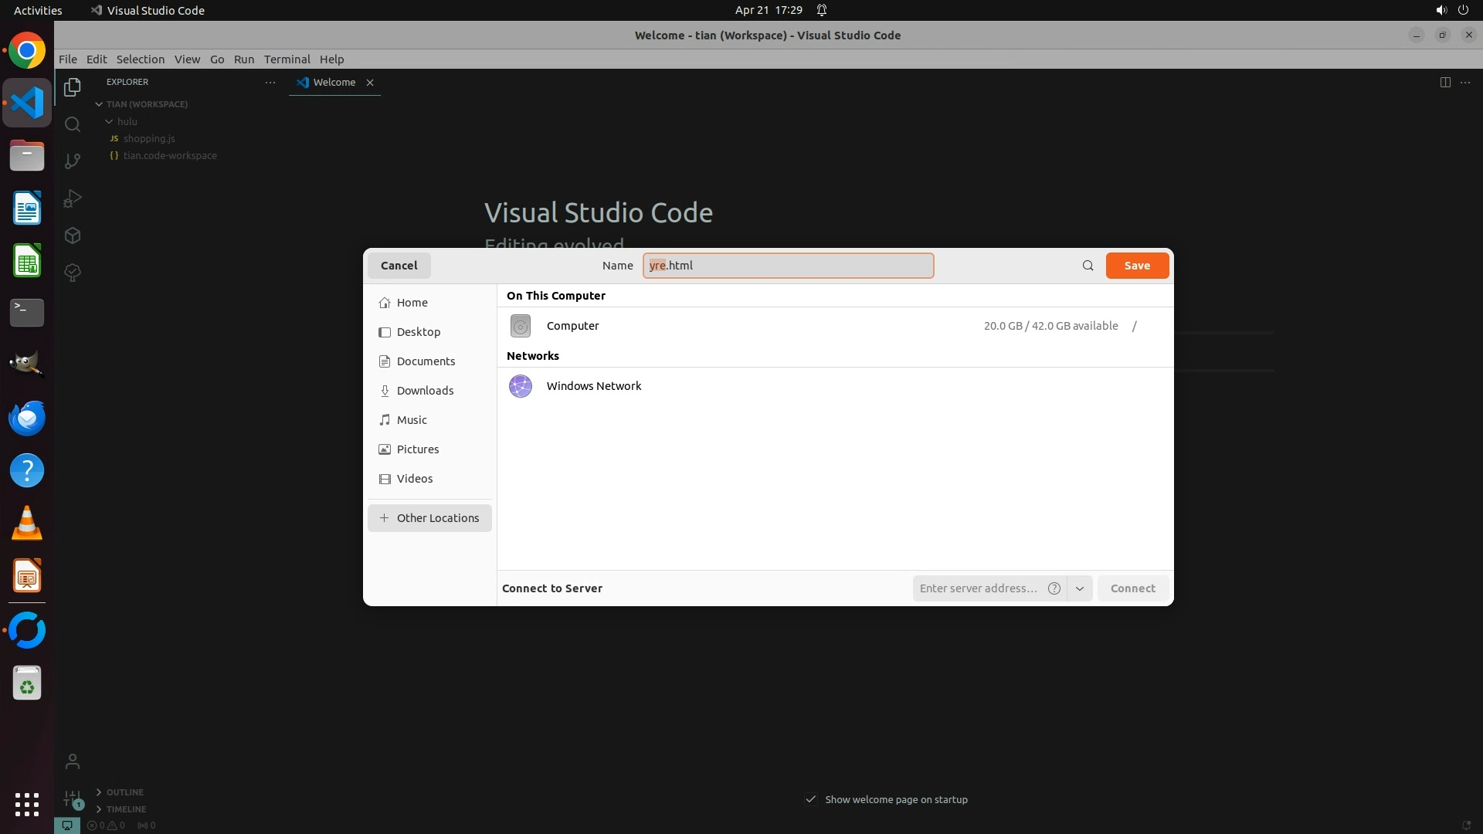Viewport: 1483px width, 834px height.
Task: Toggle Show welcome page on startup checkbox
Action: 811,799
